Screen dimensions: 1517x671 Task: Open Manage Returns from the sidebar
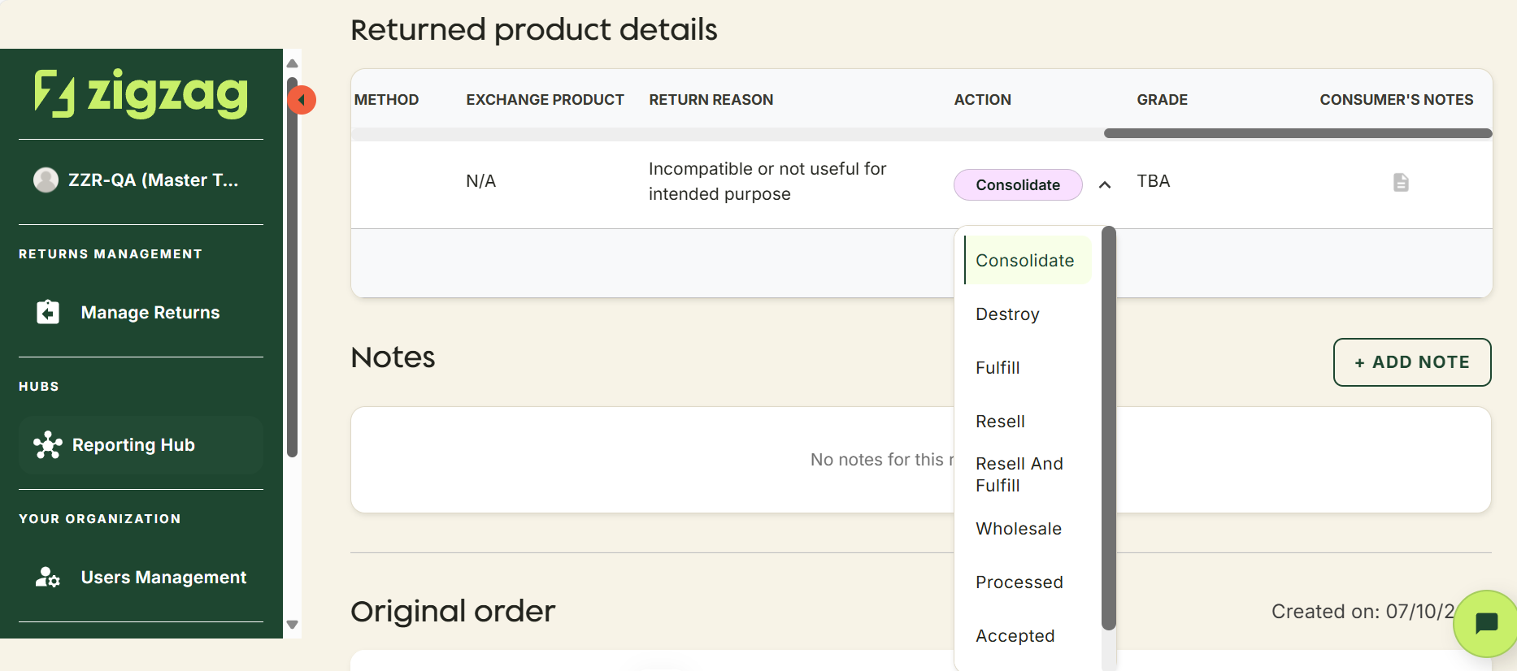click(x=150, y=311)
